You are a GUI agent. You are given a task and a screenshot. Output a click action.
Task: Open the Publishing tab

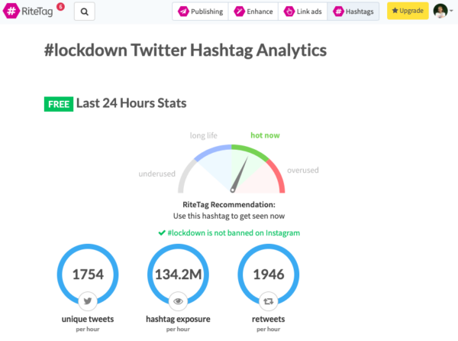(200, 11)
